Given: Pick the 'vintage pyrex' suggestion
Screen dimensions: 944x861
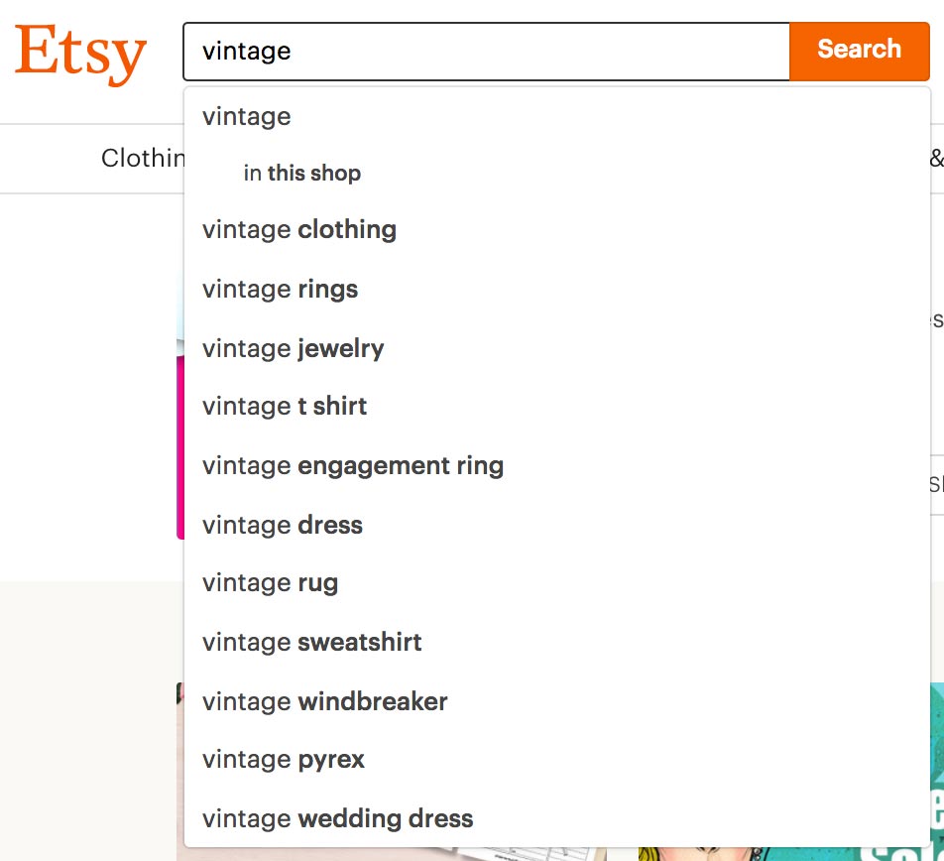Looking at the screenshot, I should [x=557, y=759].
